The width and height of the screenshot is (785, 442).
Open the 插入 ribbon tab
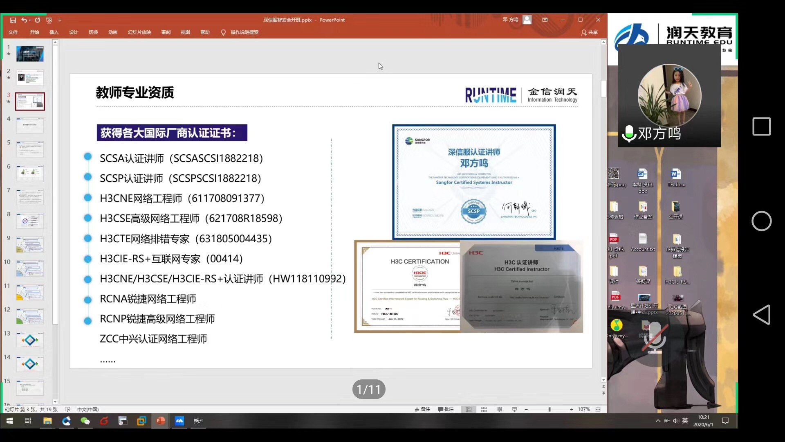click(54, 32)
